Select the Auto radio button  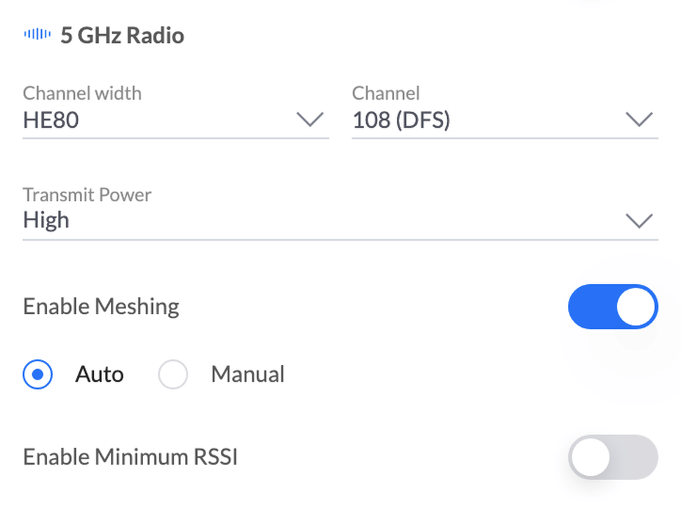pos(38,375)
